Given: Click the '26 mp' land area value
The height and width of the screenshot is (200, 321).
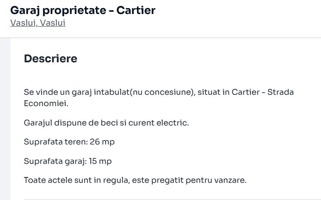Looking at the screenshot, I should [x=102, y=142].
